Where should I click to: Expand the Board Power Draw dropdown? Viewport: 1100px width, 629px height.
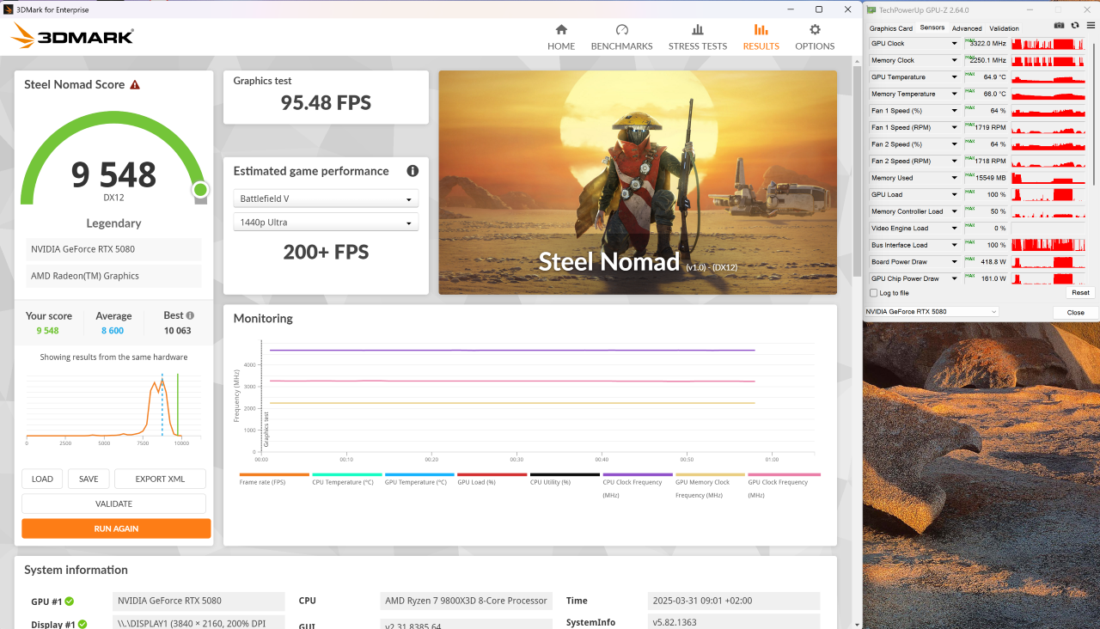coord(954,262)
